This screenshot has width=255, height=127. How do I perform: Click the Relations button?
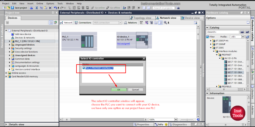pyautogui.click(x=130, y=23)
